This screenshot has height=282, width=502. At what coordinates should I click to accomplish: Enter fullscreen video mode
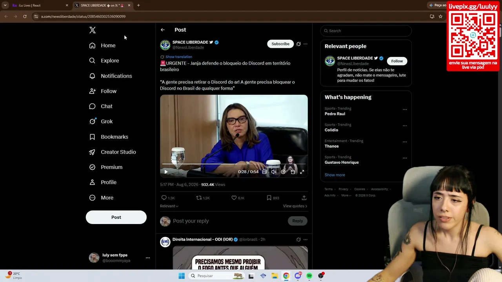point(302,172)
